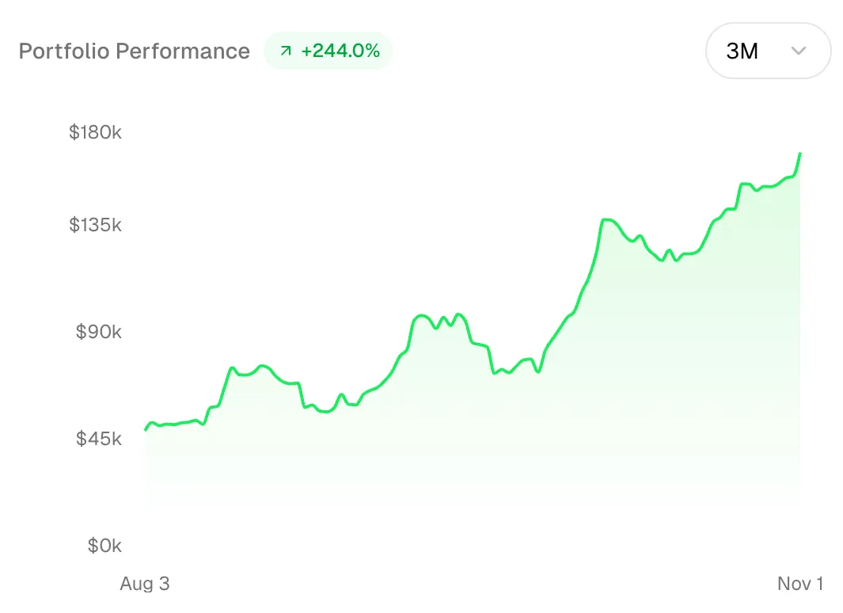Select the $45k axis label

[x=98, y=438]
